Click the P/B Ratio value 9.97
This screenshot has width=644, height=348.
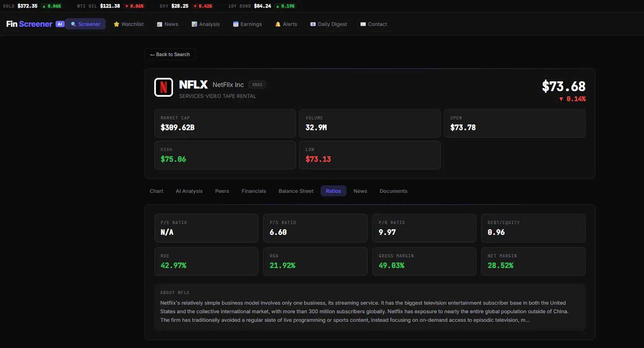click(x=387, y=232)
